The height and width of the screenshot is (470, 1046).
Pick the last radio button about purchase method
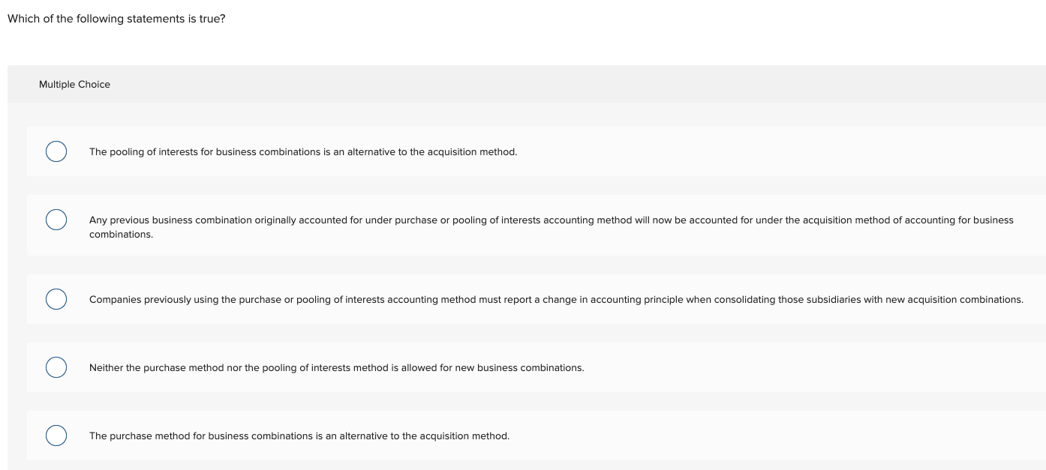[x=56, y=436]
